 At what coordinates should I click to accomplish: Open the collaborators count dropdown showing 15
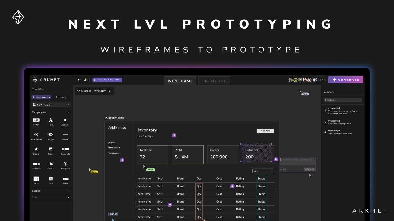(x=319, y=80)
